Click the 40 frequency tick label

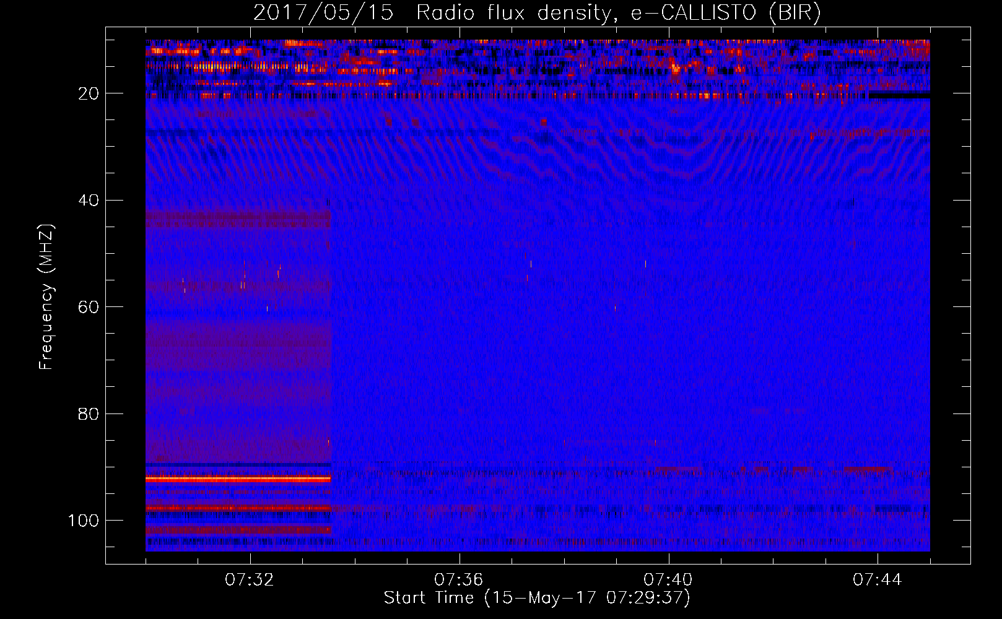89,201
